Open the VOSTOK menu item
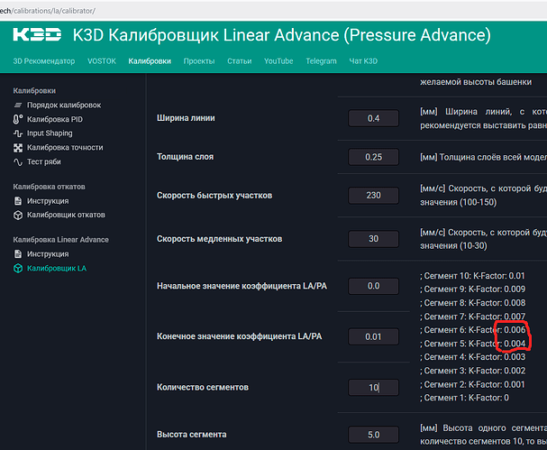The image size is (547, 450). tap(102, 61)
